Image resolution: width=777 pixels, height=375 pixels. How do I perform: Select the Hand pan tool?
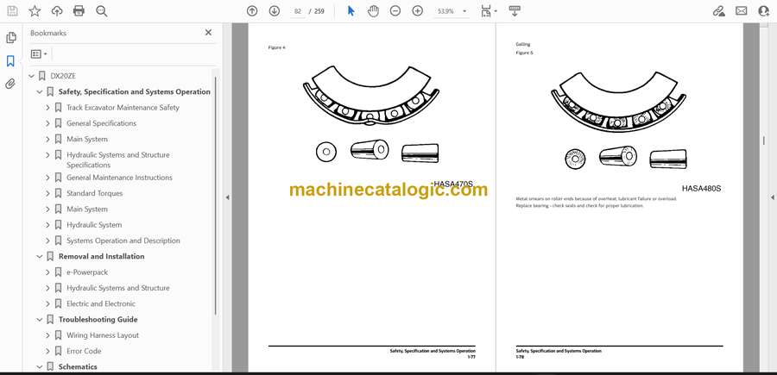click(373, 11)
